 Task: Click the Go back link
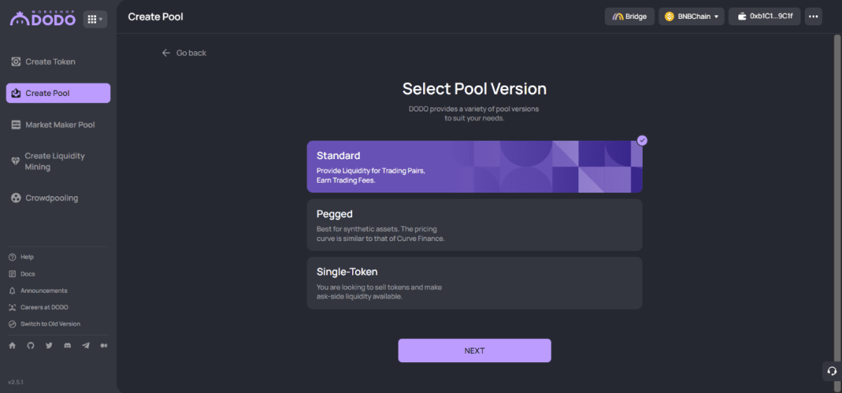pos(184,53)
